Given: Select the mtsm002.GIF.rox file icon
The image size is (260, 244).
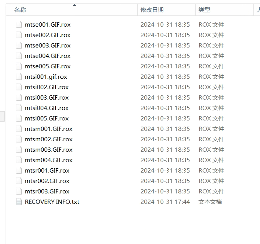Looking at the screenshot, I should click(19, 139).
